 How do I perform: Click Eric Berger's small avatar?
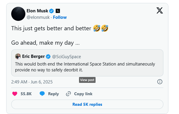click(18, 56)
